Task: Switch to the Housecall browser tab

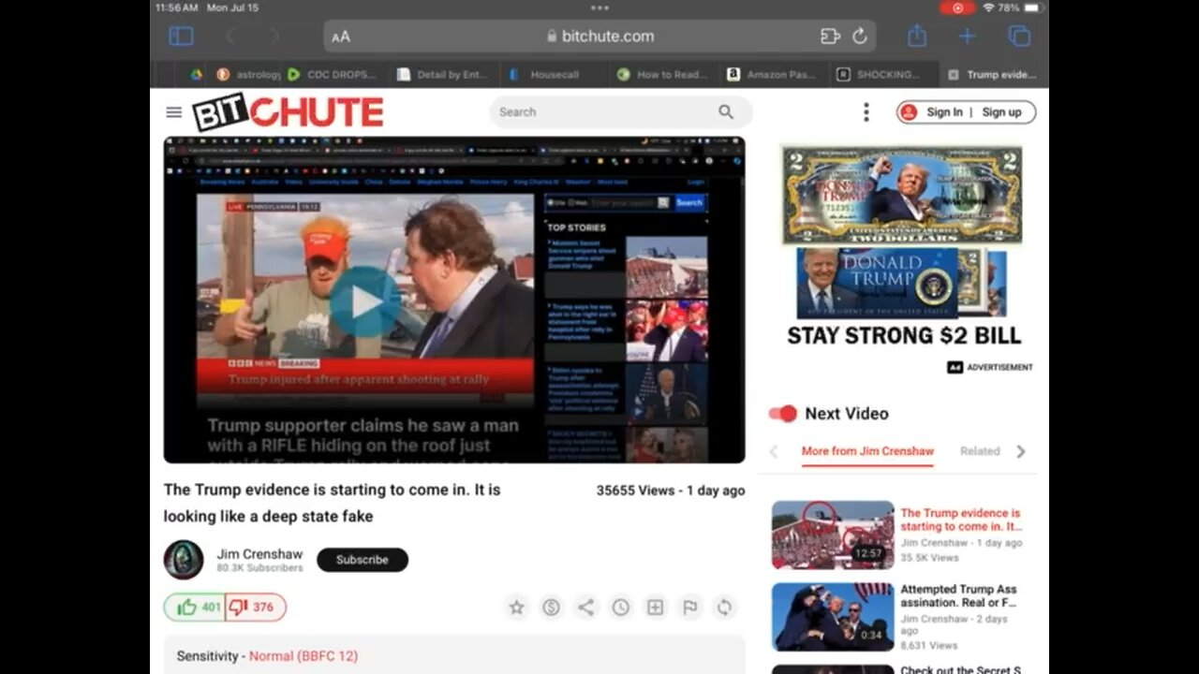Action: pos(555,75)
